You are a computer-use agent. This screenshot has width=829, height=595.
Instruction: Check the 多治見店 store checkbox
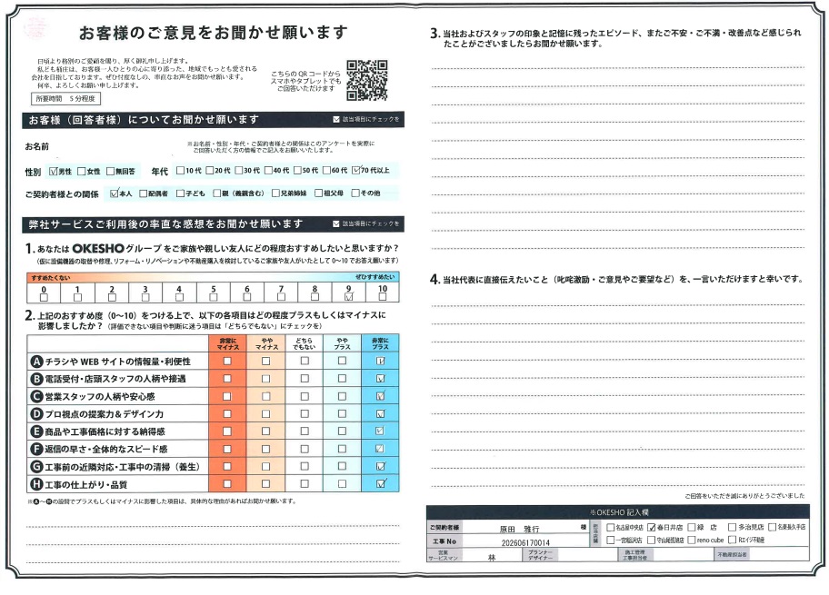tap(732, 528)
